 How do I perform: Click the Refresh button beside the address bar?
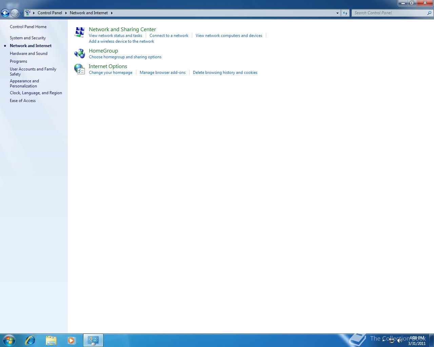point(345,13)
